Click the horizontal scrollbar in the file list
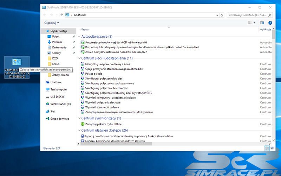This screenshot has width=281, height=176. click(116, 143)
